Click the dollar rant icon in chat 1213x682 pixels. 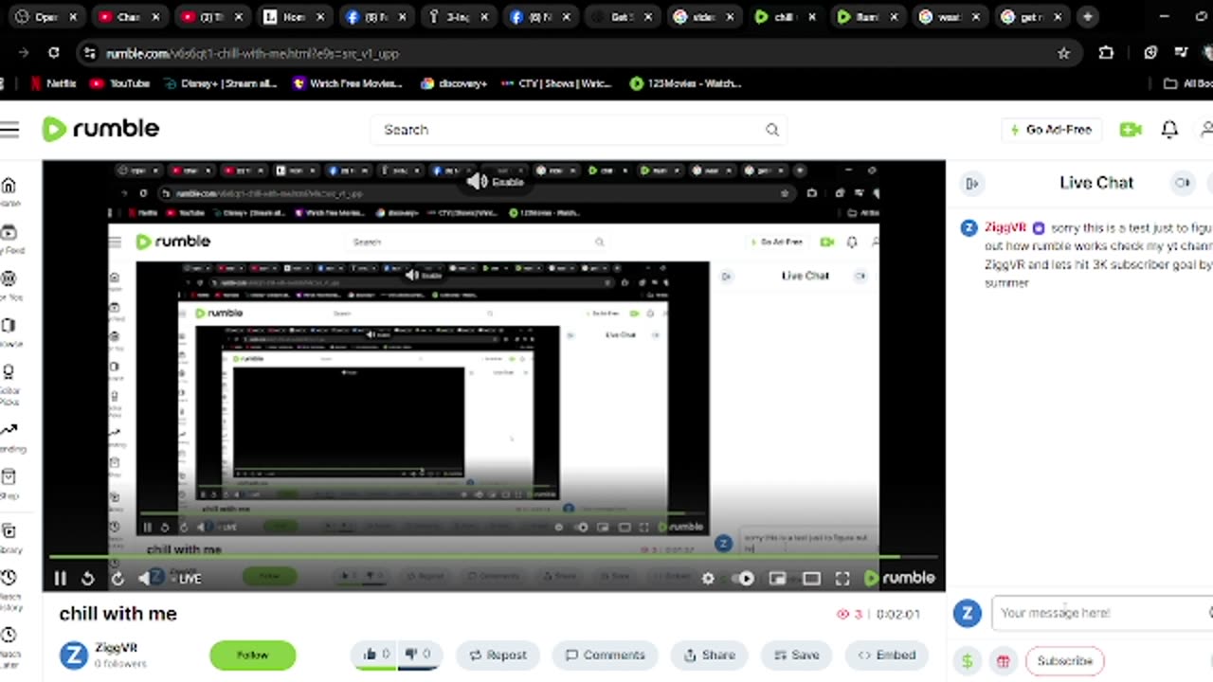pyautogui.click(x=967, y=661)
